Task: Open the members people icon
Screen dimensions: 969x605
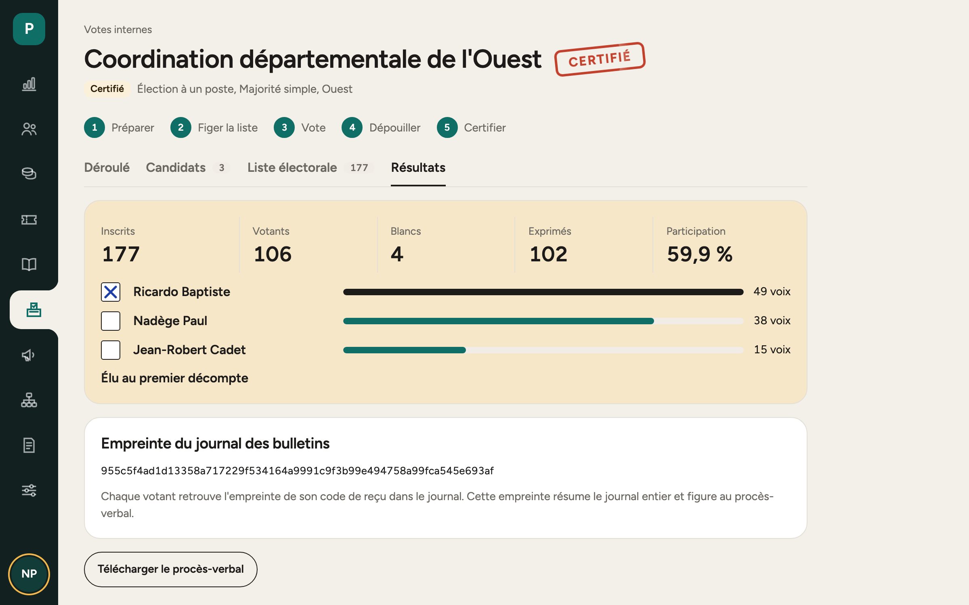Action: (29, 129)
